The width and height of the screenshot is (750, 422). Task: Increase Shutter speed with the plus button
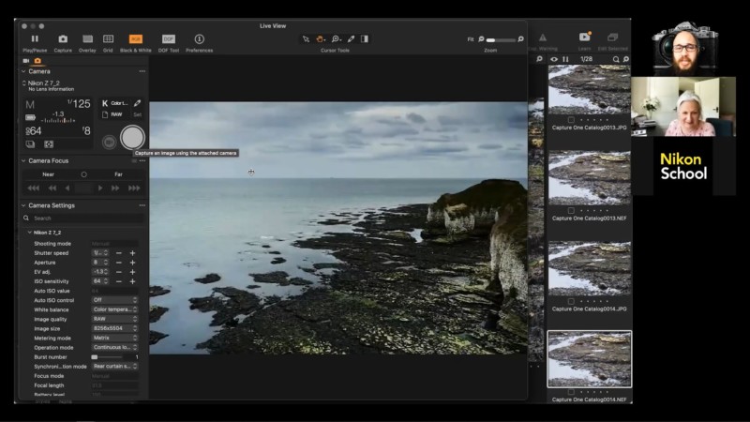click(x=132, y=253)
